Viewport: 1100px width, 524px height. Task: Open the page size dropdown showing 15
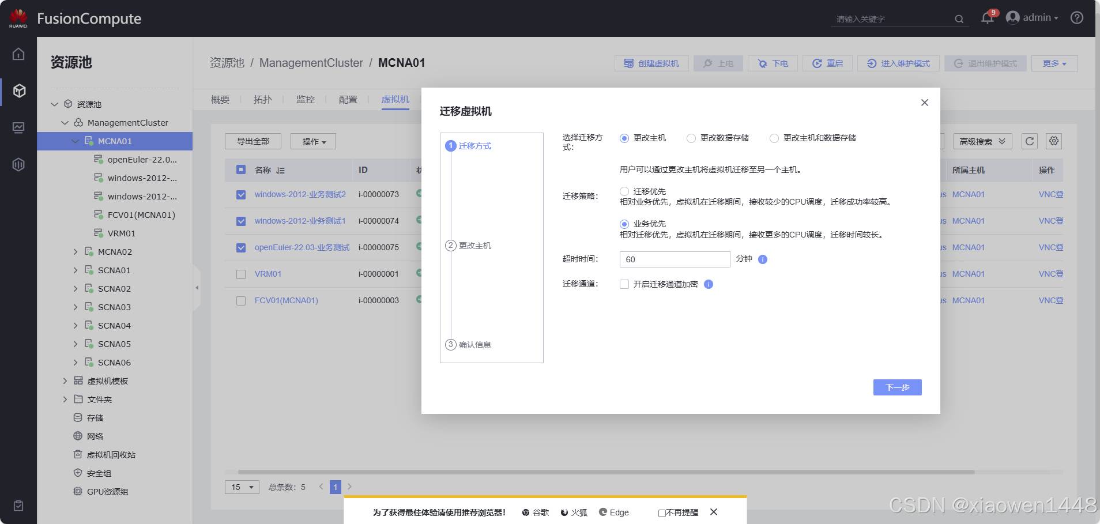(x=242, y=487)
